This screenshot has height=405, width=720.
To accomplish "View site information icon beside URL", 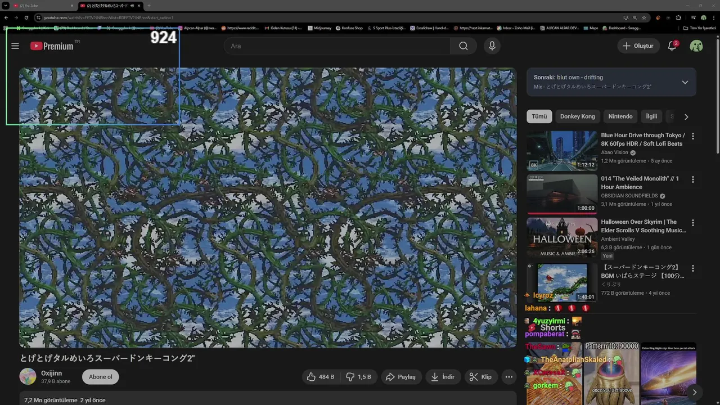I will coord(38,17).
